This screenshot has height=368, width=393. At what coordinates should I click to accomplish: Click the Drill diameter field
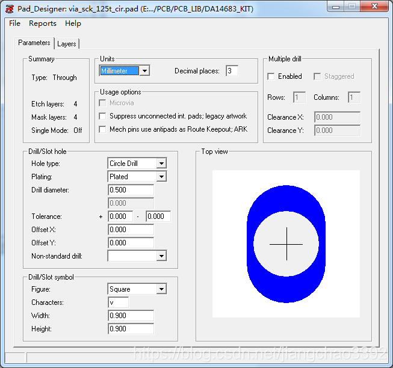pyautogui.click(x=131, y=190)
